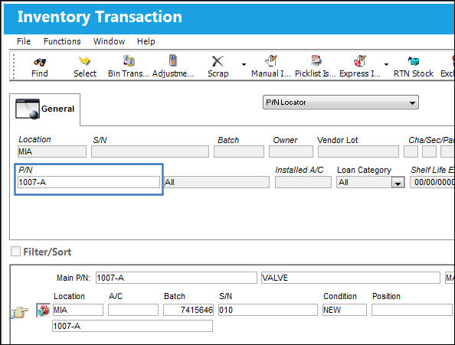Expand the dropdown arrow next to Express Issue

click(x=386, y=64)
